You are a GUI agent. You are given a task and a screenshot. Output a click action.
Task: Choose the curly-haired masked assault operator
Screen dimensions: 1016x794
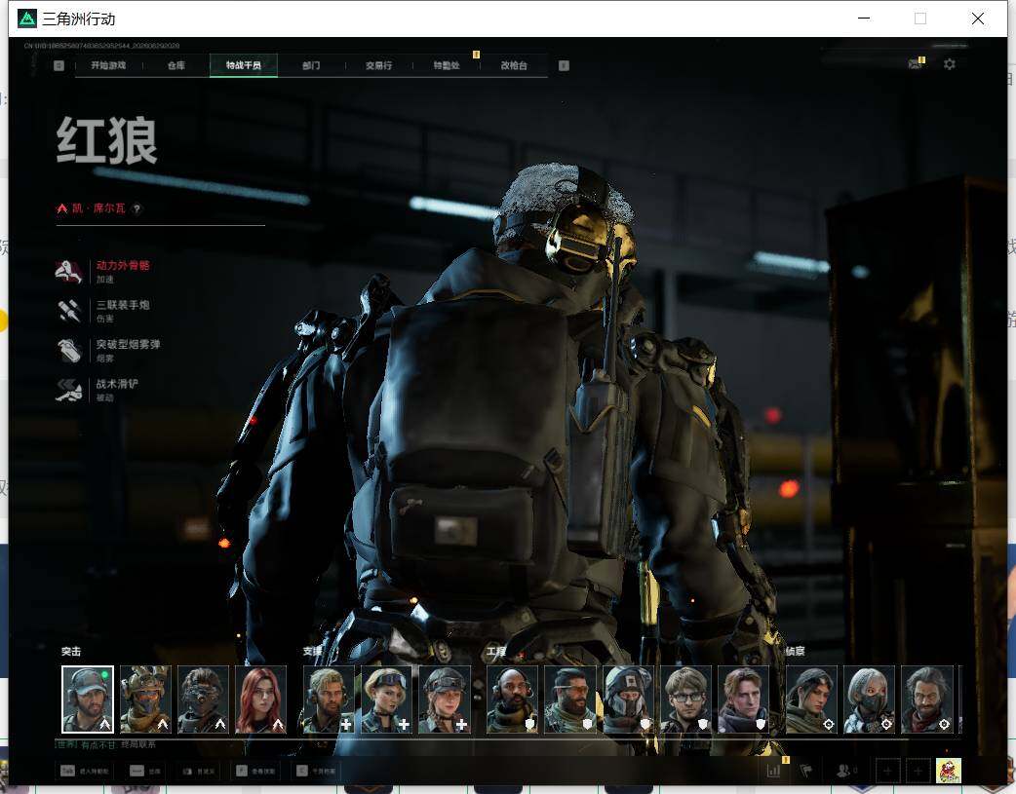click(203, 699)
